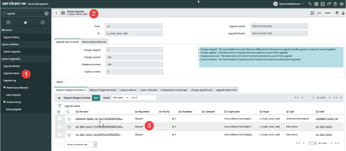Collapse the Session Debug navigator section
Viewport: 346px width, 151px height.
pyautogui.click(x=12, y=102)
